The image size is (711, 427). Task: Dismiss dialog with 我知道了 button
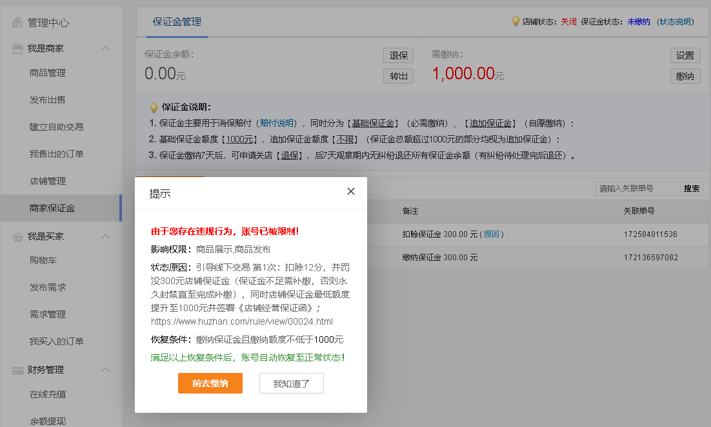pos(292,383)
